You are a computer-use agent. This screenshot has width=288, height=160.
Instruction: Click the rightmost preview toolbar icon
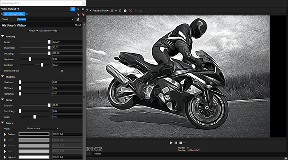pos(141,11)
